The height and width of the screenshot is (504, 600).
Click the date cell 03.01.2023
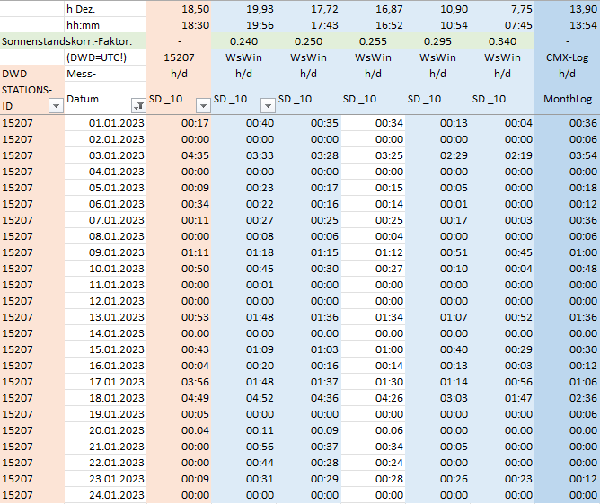pyautogui.click(x=105, y=155)
